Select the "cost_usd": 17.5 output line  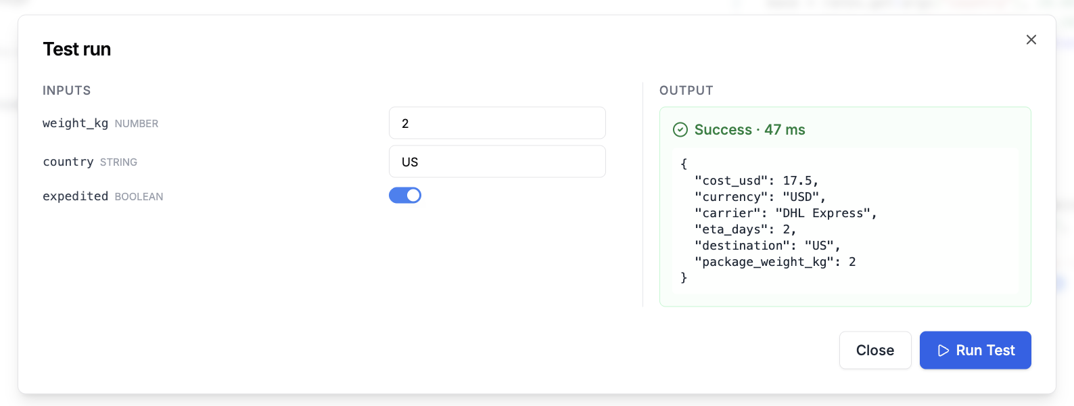tap(756, 181)
